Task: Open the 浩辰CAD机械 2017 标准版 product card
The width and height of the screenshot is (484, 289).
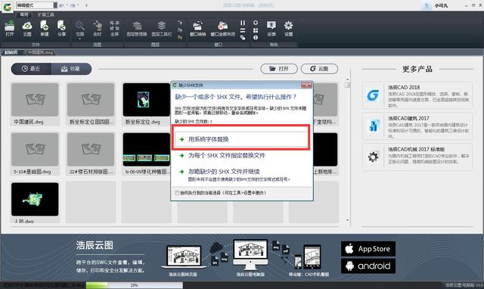Action: (x=417, y=157)
